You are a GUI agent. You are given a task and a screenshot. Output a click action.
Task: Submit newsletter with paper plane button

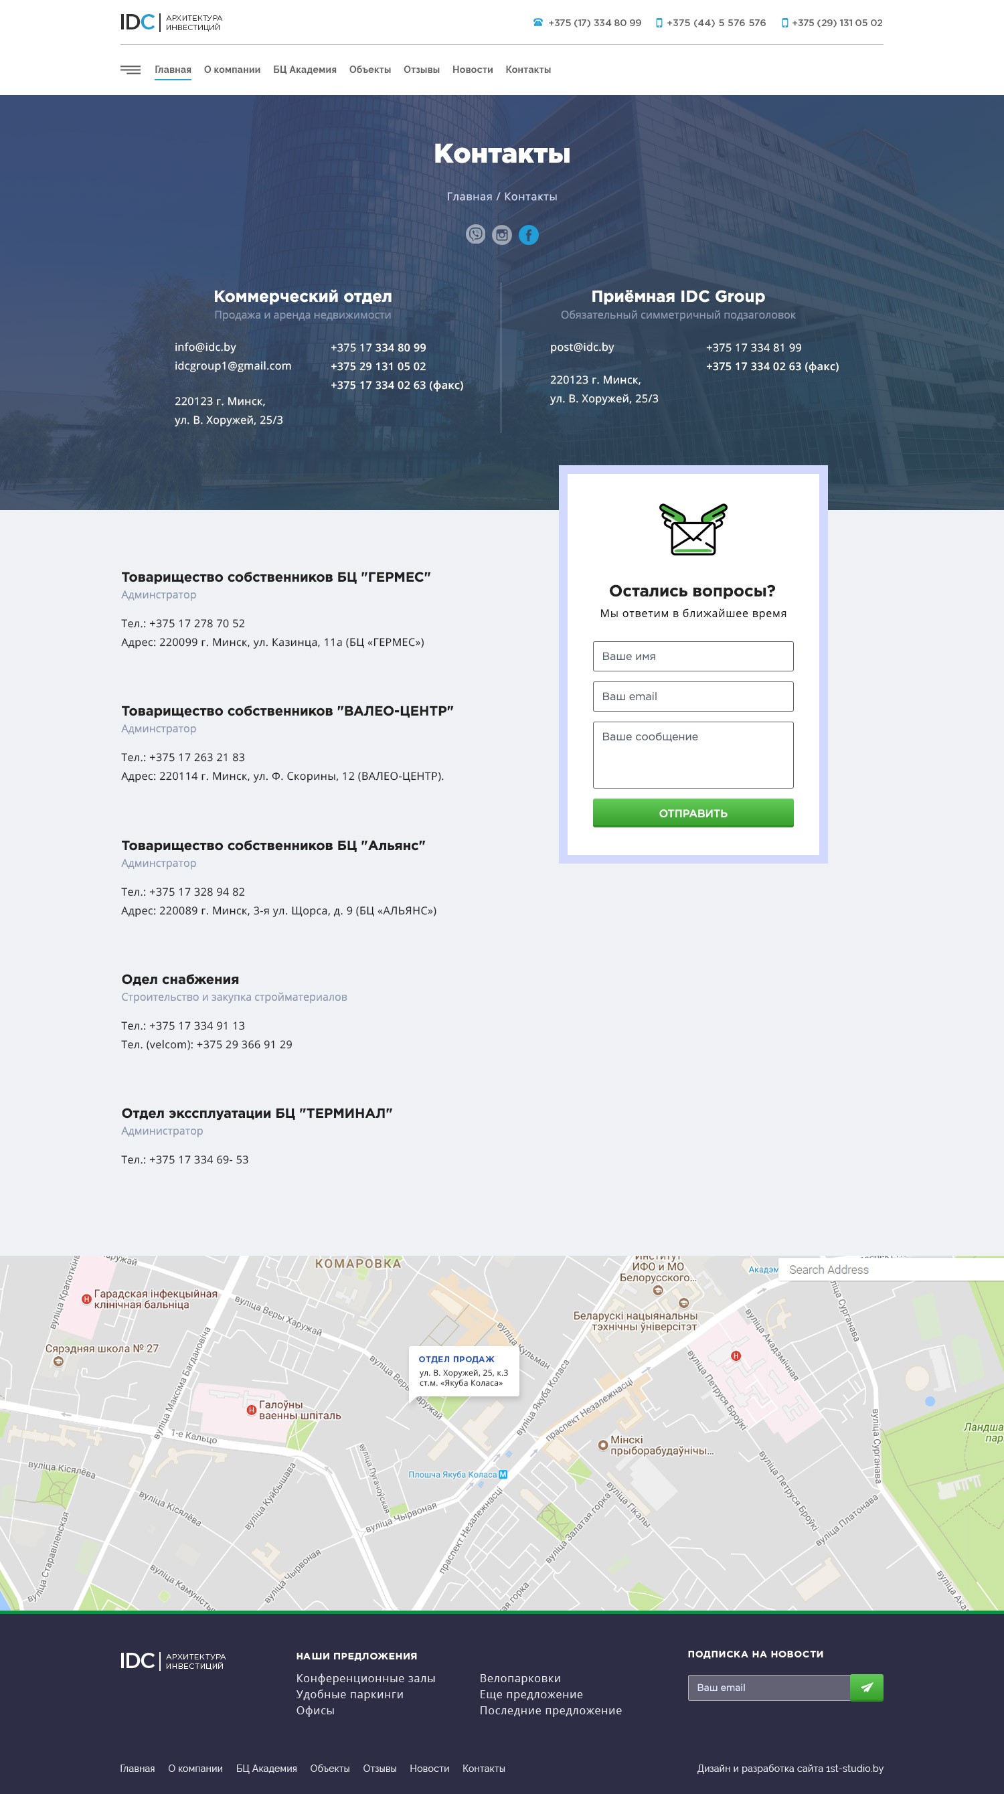[866, 1688]
